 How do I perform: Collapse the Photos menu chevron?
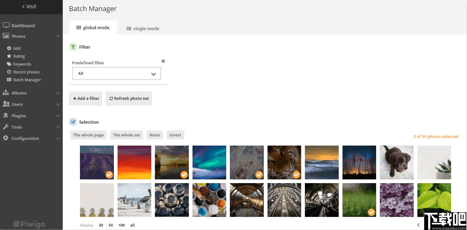[x=58, y=36]
